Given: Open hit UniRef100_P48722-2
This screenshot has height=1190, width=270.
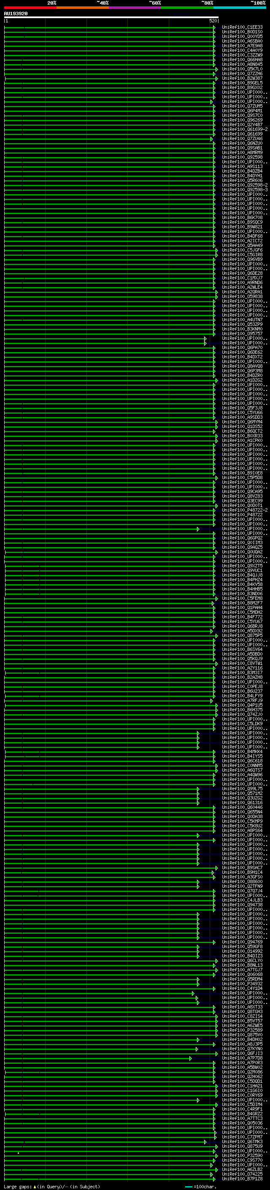Looking at the screenshot, I should [x=245, y=510].
